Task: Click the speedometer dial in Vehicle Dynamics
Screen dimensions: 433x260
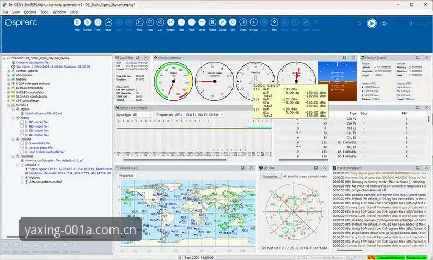Action: tap(173, 81)
